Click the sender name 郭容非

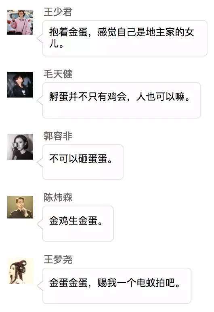58,136
